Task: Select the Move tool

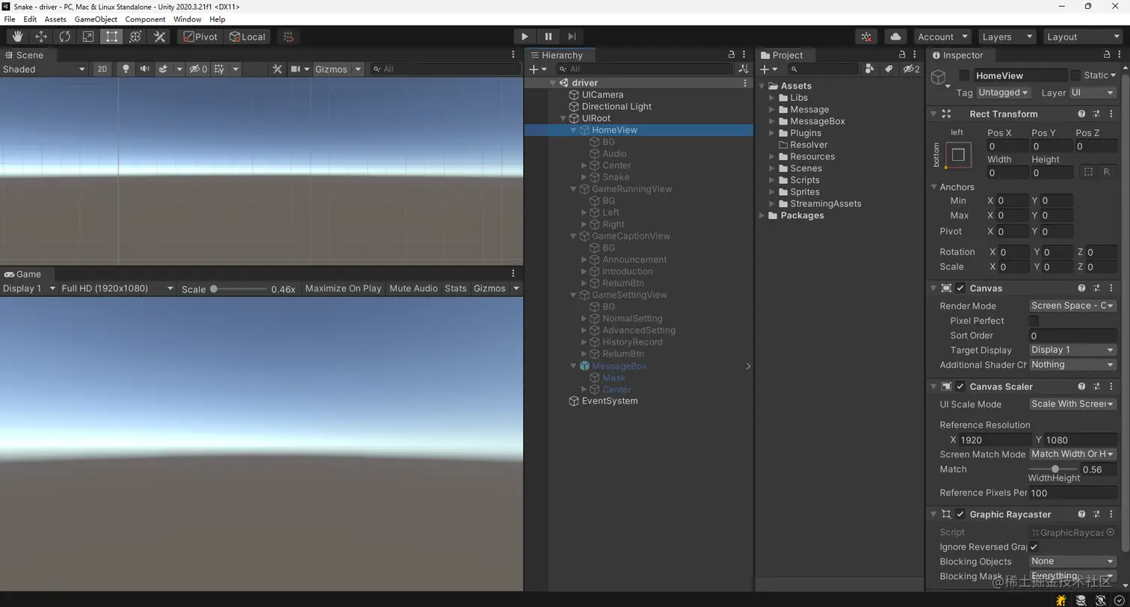Action: click(x=41, y=37)
